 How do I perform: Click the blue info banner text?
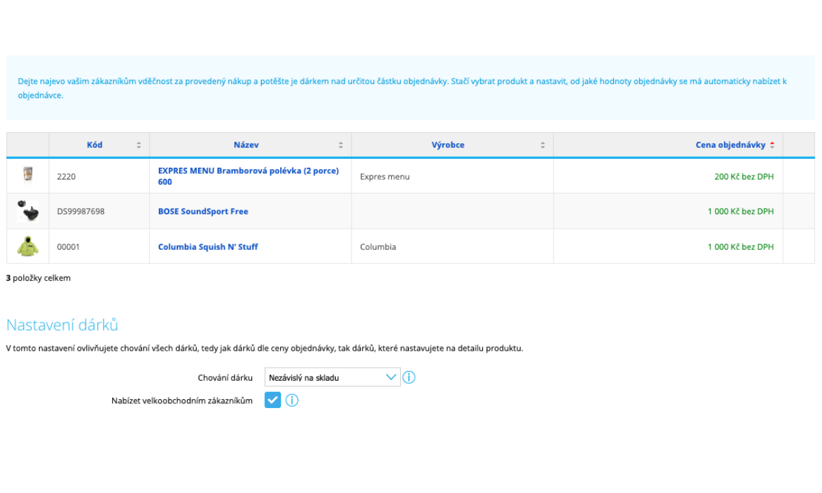click(402, 88)
